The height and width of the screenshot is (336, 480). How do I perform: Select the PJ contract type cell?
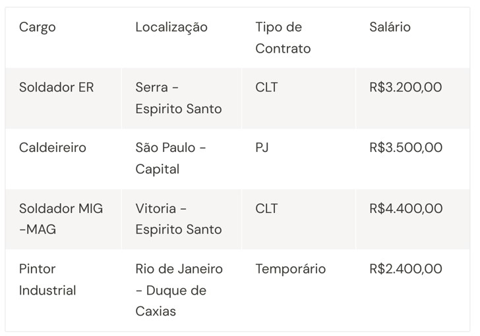pos(262,148)
